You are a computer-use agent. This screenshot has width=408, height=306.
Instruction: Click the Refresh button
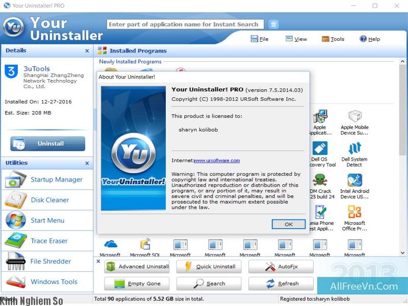click(x=281, y=284)
